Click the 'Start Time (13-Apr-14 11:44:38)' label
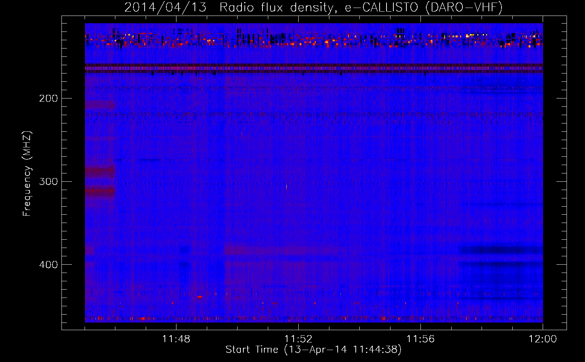Viewport: 585px width, 362px height. pos(313,350)
